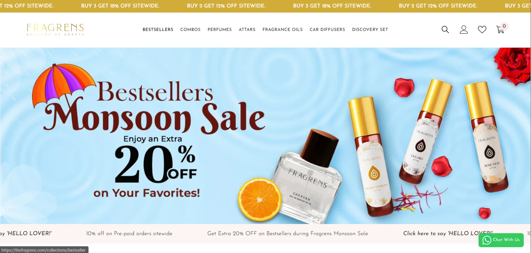Viewport: 531px width, 253px height.
Task: Open the Combos menu item
Action: click(190, 30)
